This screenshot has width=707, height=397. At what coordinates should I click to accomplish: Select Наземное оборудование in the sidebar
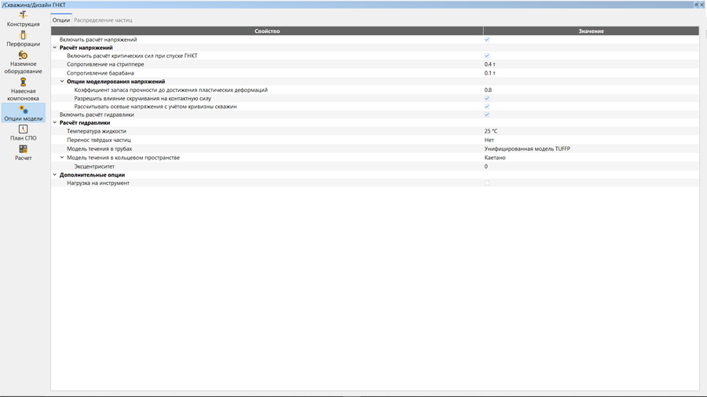point(23,56)
